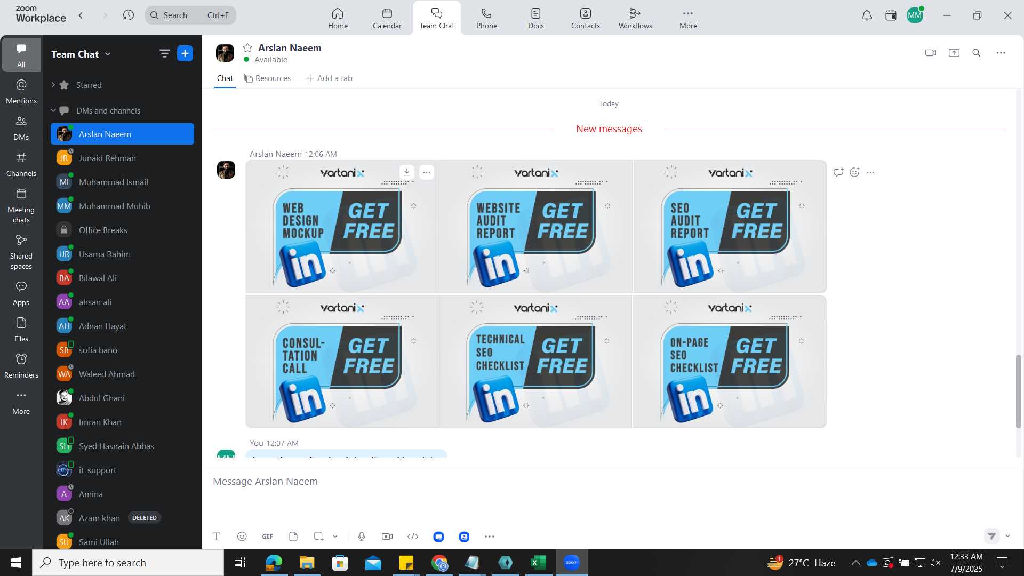This screenshot has width=1024, height=576.
Task: Open Windows Start menu
Action: point(16,563)
